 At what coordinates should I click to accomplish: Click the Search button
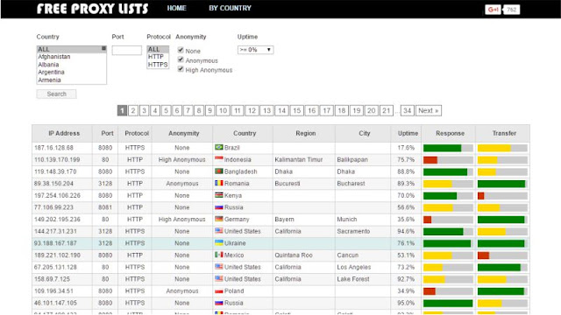click(x=56, y=94)
